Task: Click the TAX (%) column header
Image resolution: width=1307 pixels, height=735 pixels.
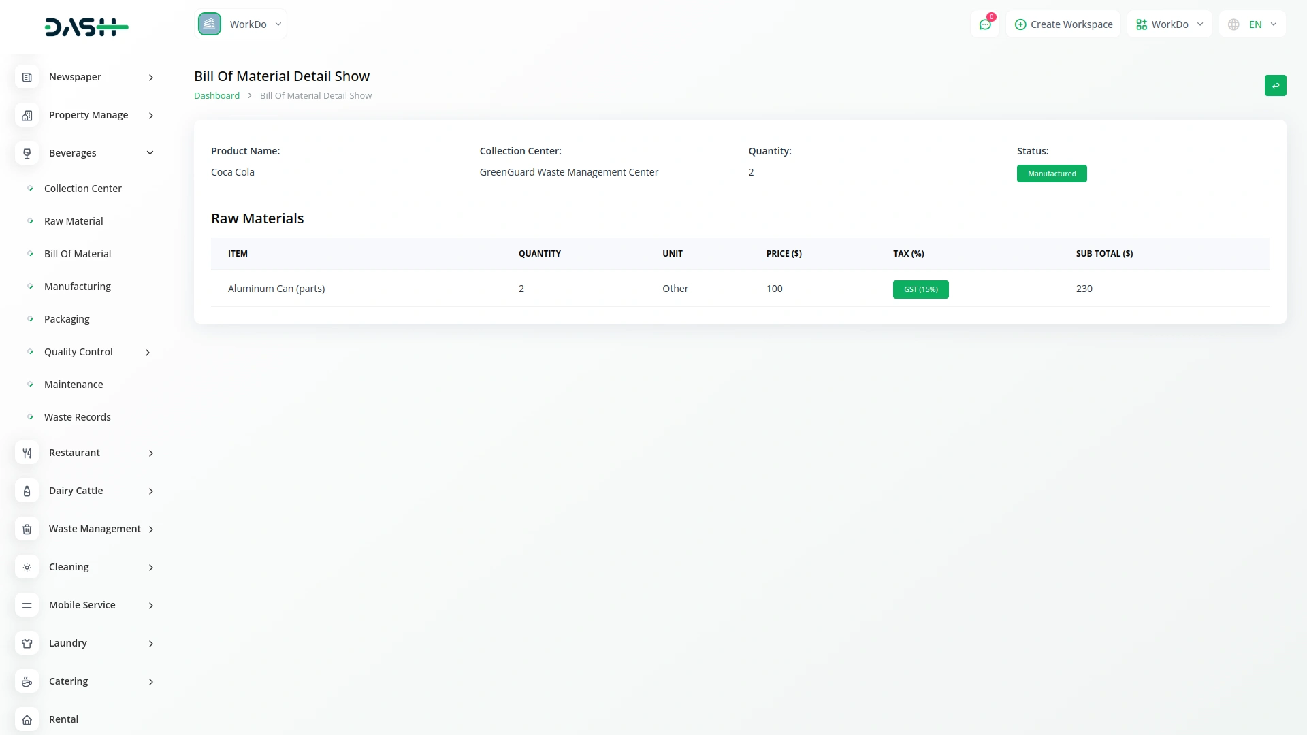Action: pyautogui.click(x=908, y=254)
